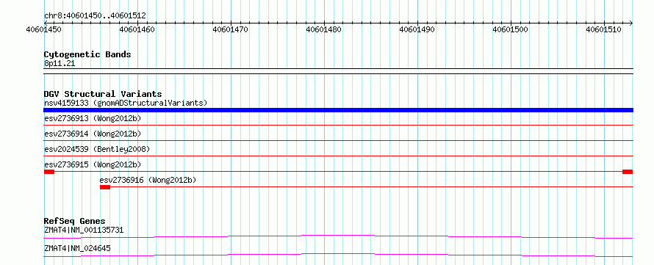This screenshot has width=654, height=265.
Task: Open the esv2736913 (Wong2012b) variant label
Action: tap(93, 118)
